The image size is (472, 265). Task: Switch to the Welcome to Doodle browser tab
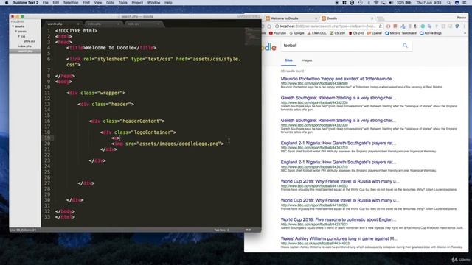point(291,18)
